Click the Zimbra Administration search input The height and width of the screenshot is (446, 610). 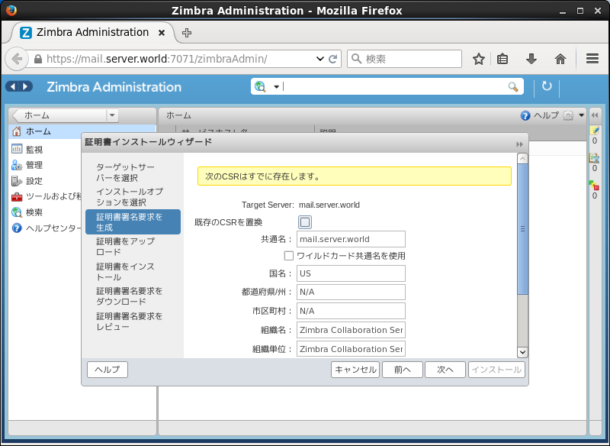(393, 86)
